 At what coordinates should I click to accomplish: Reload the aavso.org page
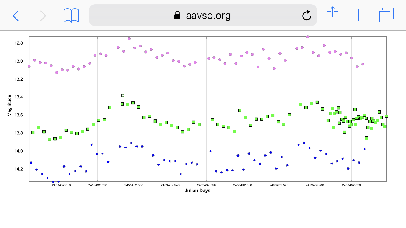click(306, 15)
